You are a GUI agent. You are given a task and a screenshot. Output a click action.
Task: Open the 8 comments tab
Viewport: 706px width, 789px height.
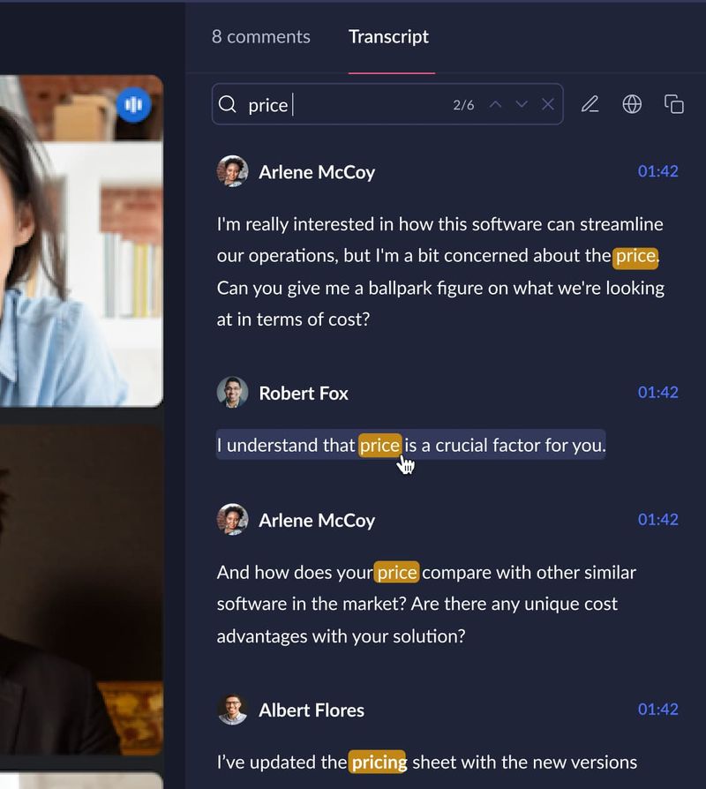pyautogui.click(x=259, y=36)
